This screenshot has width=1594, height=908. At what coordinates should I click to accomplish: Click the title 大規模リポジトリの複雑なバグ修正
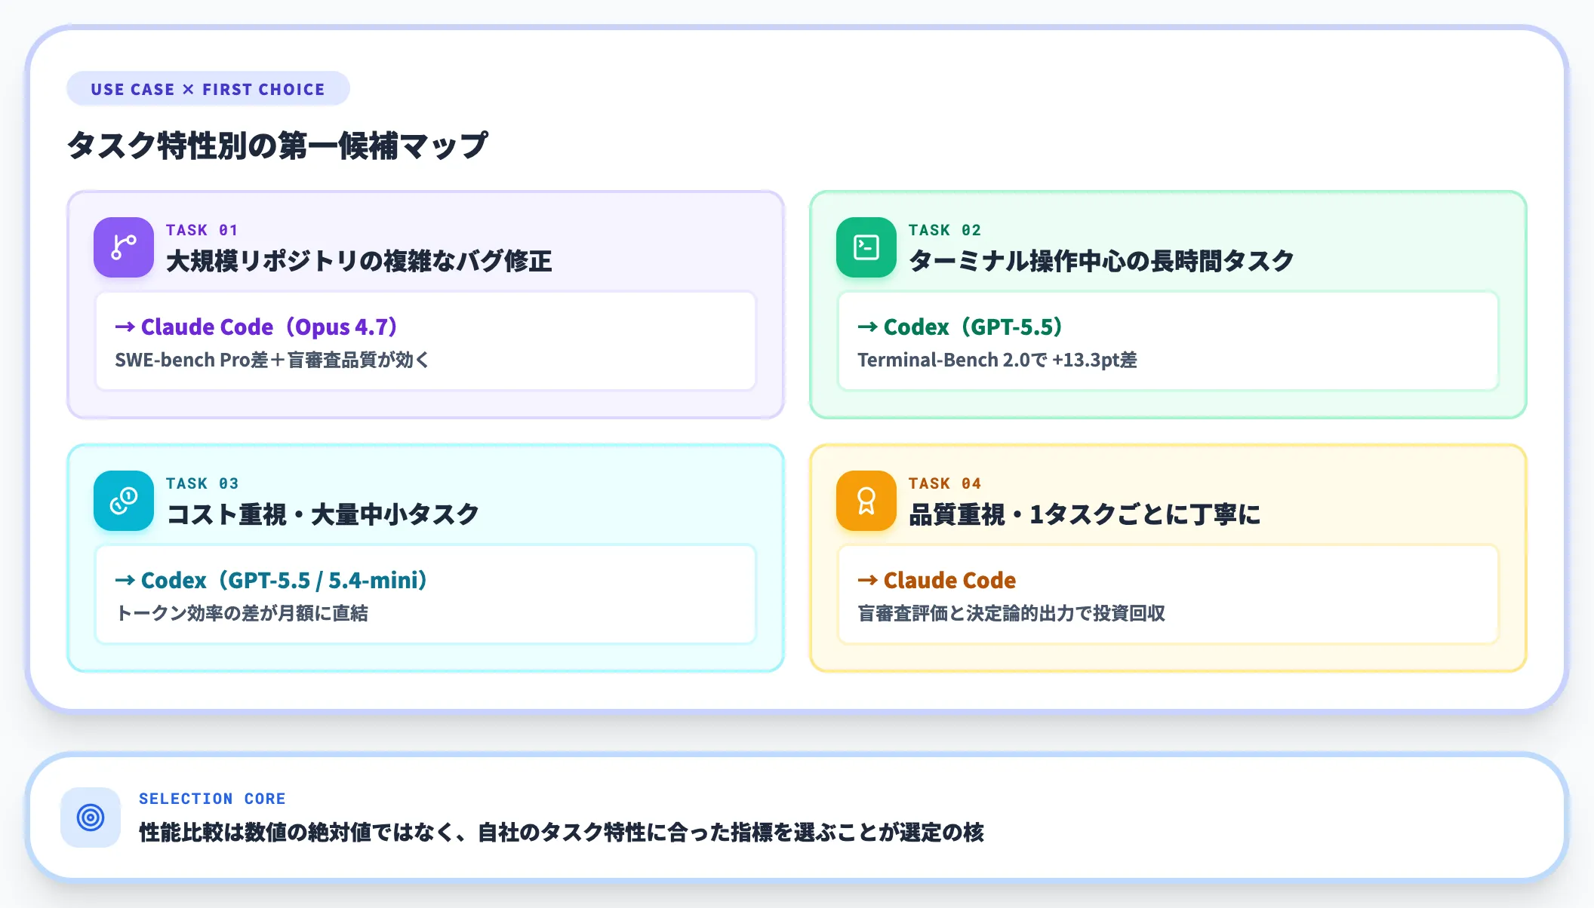[x=359, y=261]
